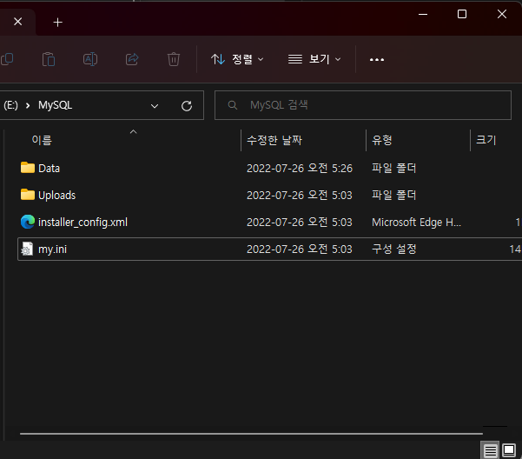The width and height of the screenshot is (522, 459).
Task: Click the Share toolbar icon
Action: click(132, 60)
